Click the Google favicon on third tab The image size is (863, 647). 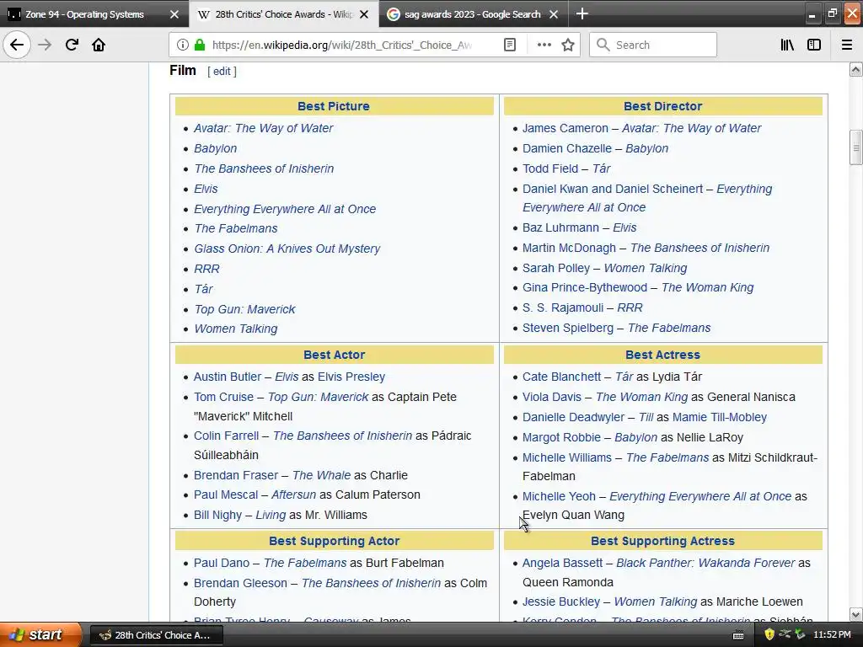[393, 14]
